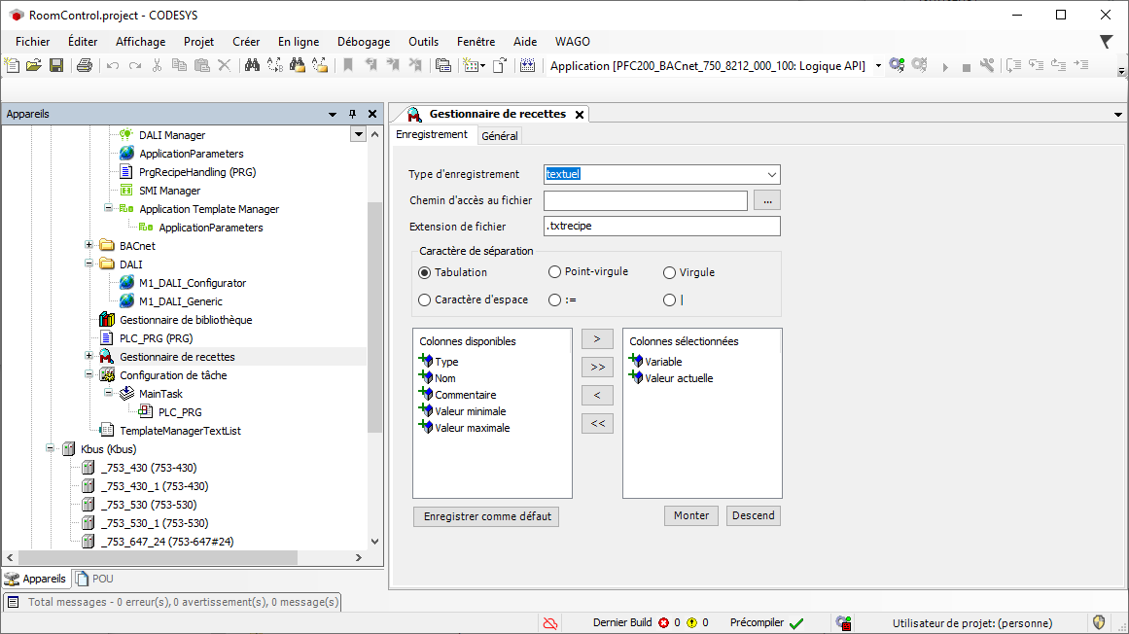Image resolution: width=1129 pixels, height=634 pixels.
Task: Click the view navigator window icon
Action: [x=443, y=65]
